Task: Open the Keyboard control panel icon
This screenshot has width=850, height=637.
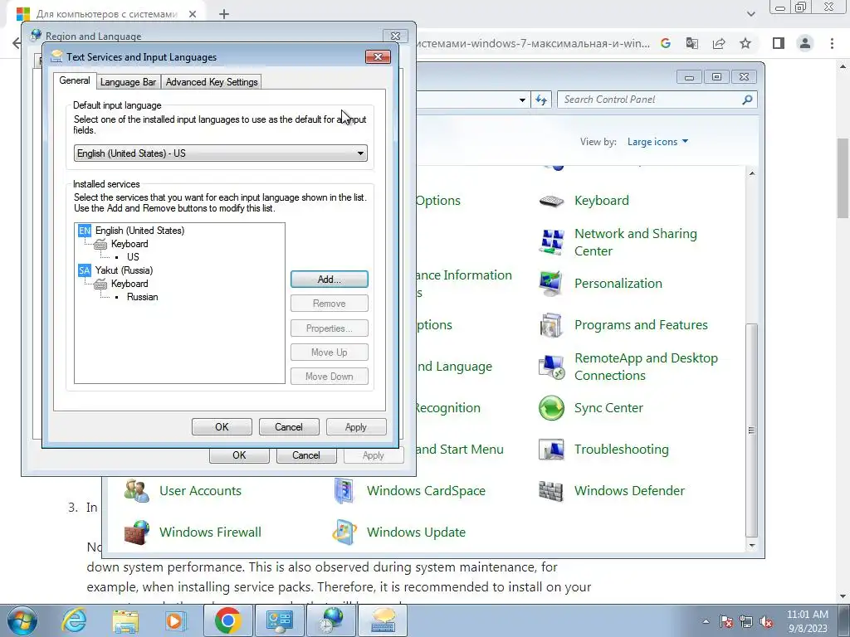Action: 552,201
